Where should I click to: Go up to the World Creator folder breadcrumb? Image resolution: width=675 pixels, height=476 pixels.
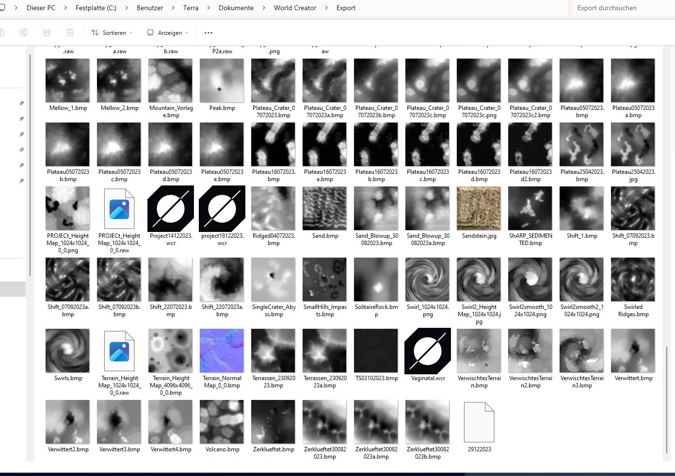(x=295, y=8)
